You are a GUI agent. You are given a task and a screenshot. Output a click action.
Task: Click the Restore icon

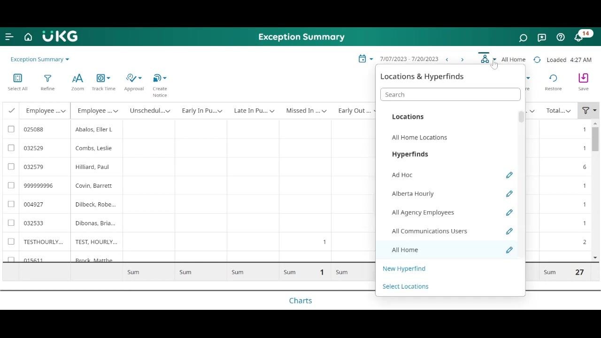[553, 78]
